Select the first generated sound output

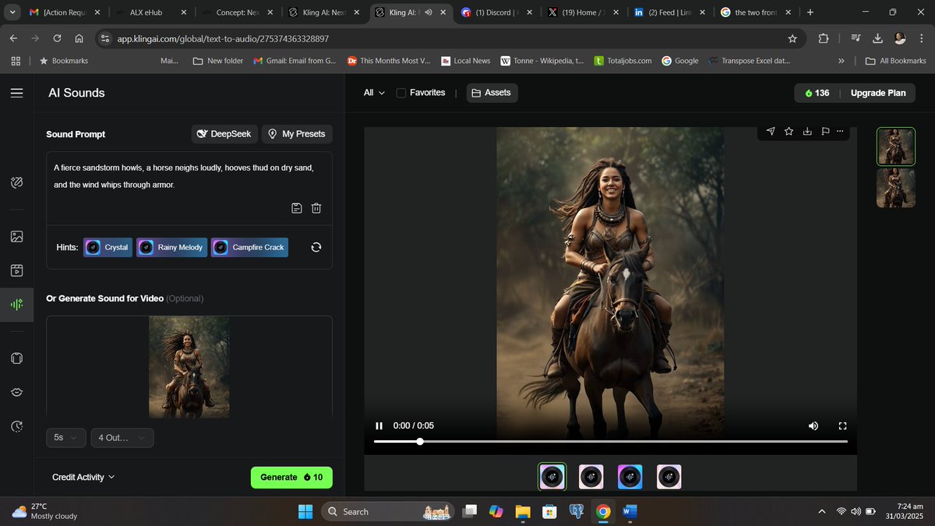(552, 477)
